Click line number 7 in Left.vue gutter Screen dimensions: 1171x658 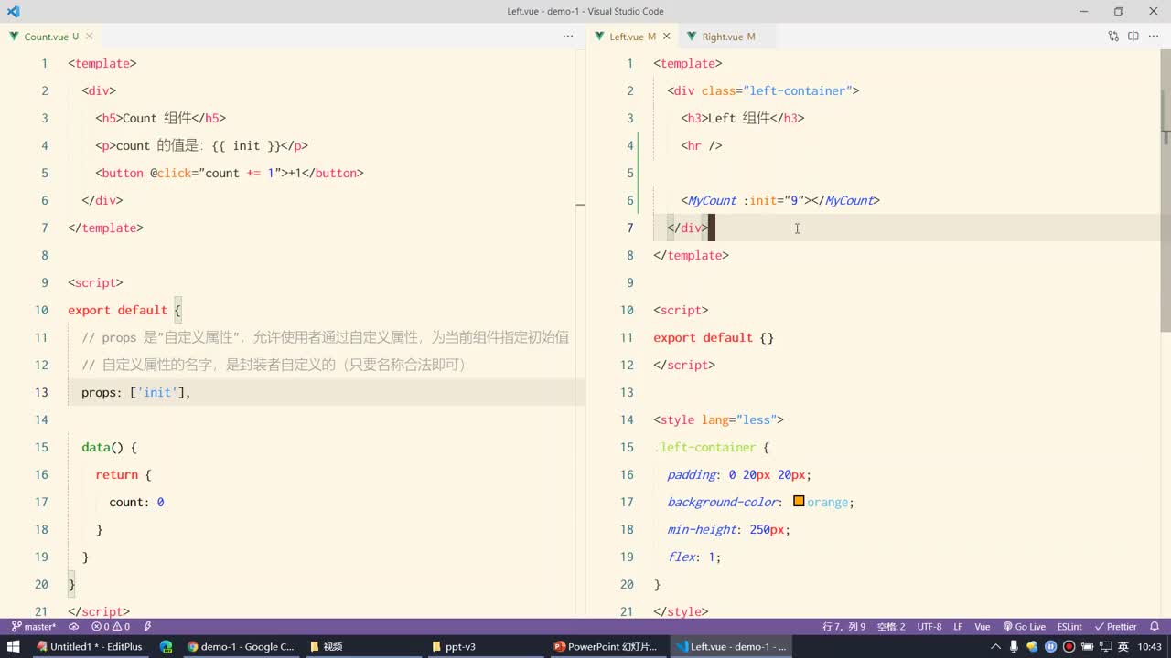click(629, 228)
